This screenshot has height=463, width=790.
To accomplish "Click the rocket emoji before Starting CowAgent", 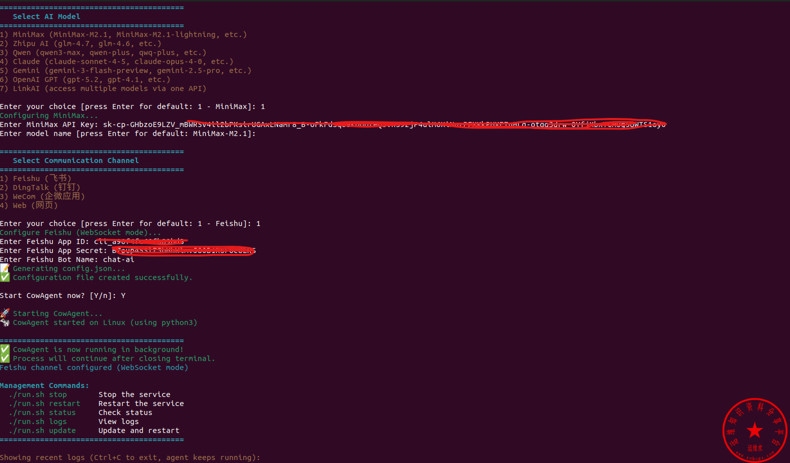I will pos(5,313).
